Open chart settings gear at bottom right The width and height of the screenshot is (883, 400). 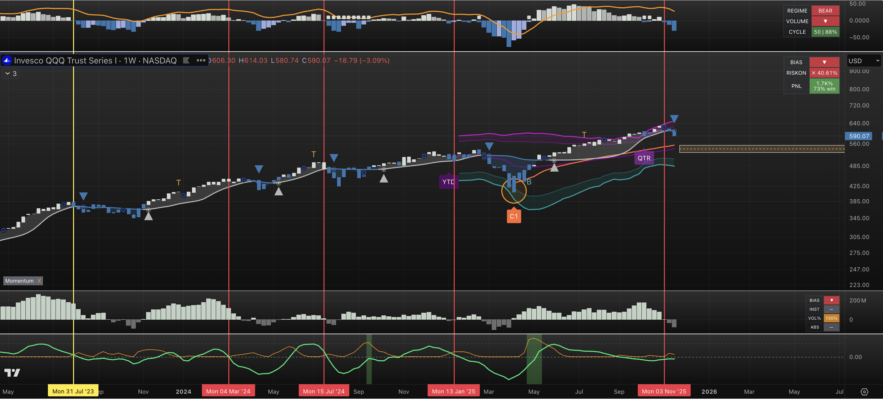pyautogui.click(x=864, y=392)
